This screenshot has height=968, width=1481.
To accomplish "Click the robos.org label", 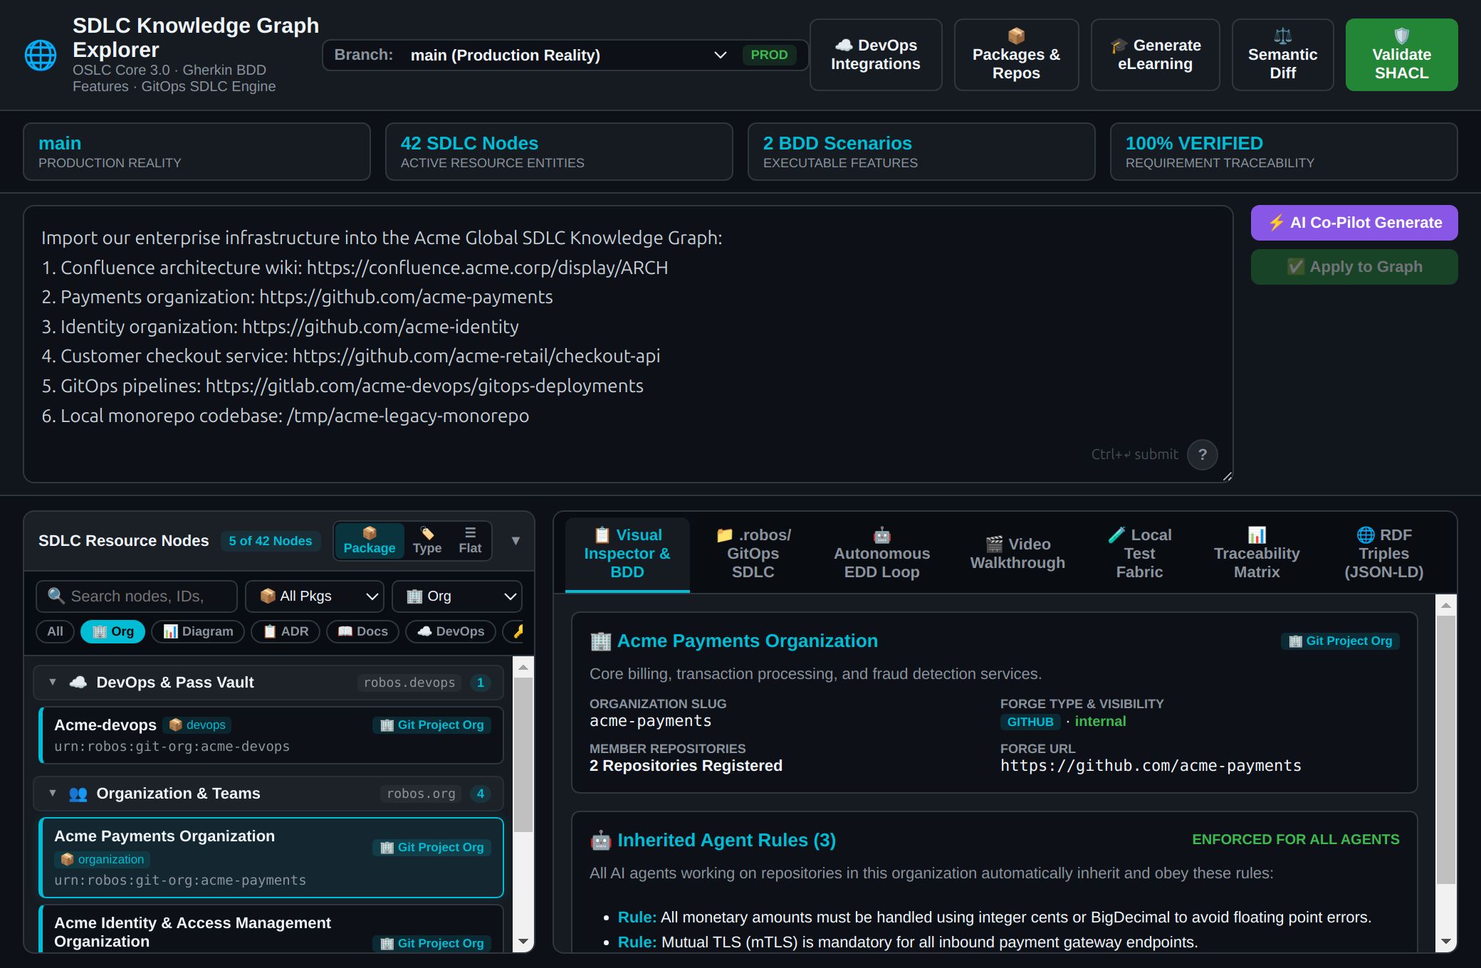I will pyautogui.click(x=421, y=794).
